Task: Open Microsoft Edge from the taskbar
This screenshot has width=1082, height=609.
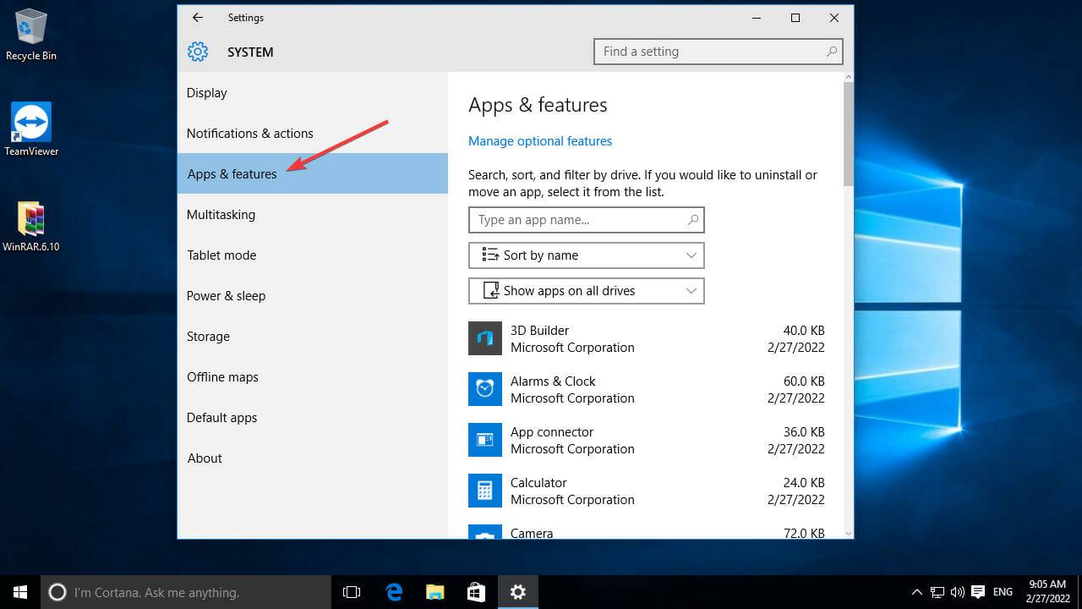Action: click(x=393, y=592)
